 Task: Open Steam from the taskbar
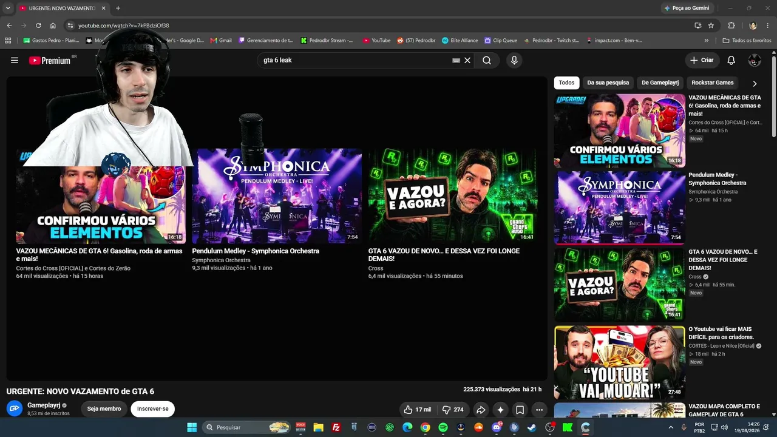click(532, 427)
